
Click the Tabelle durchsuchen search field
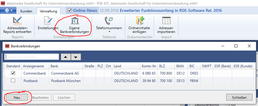[32, 57]
